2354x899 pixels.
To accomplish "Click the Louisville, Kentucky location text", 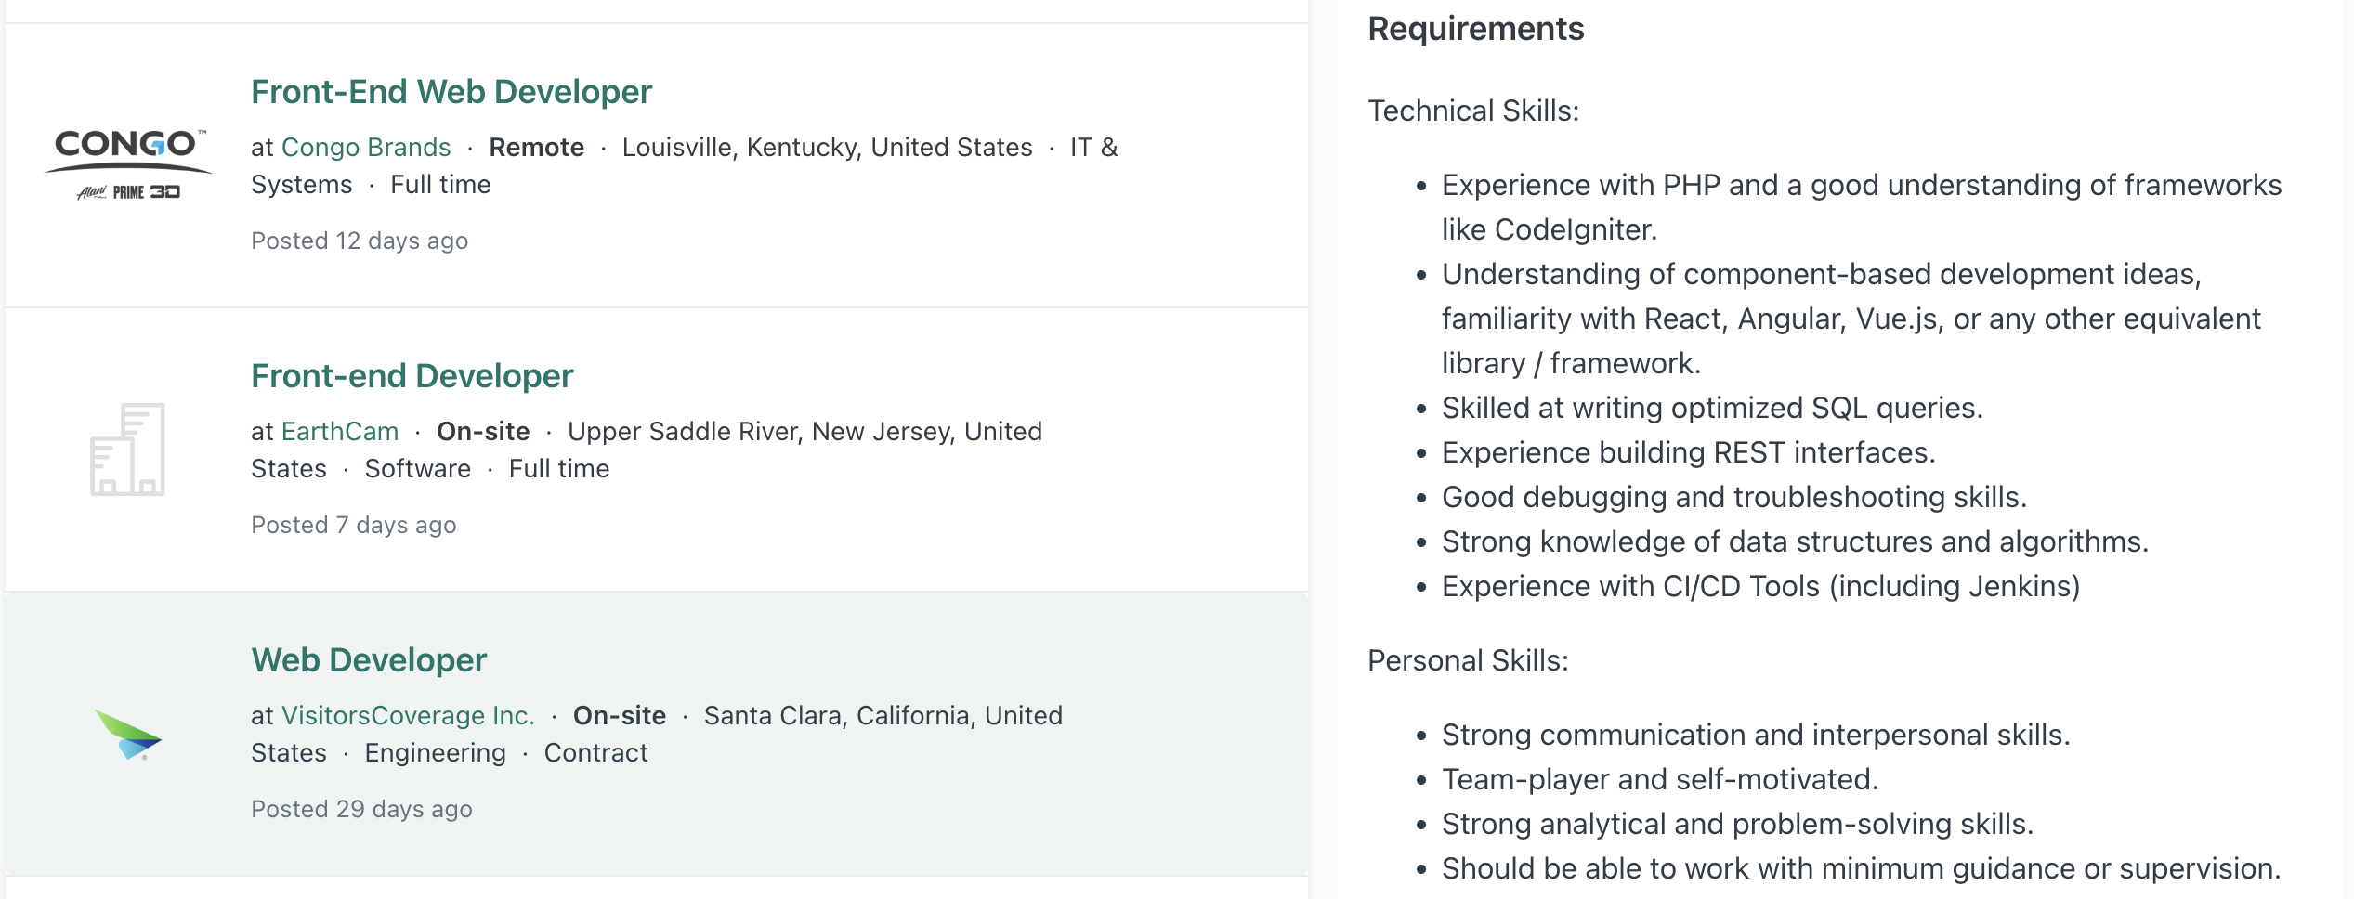I will click(827, 148).
